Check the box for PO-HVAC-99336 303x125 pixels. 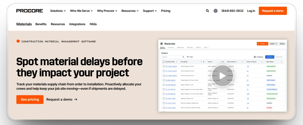[x=164, y=67]
